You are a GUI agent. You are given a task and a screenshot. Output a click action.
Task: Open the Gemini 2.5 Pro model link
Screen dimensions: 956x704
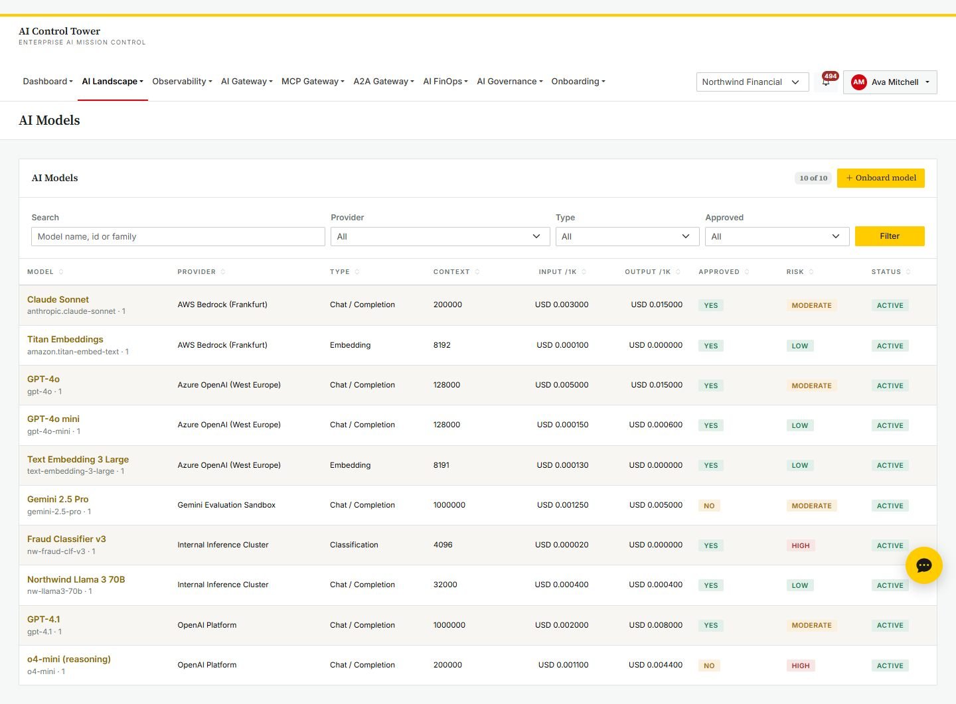(x=58, y=500)
